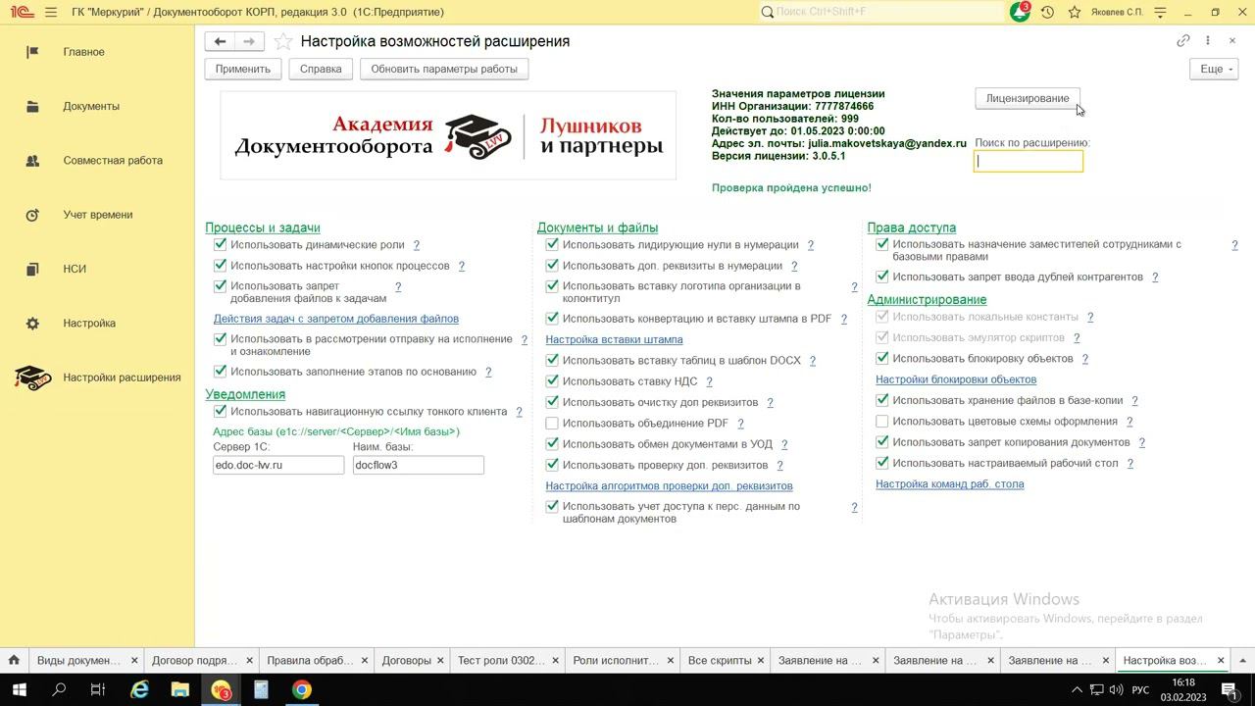Viewport: 1255px width, 706px height.
Task: Open the main hamburger menu
Action: (51, 12)
